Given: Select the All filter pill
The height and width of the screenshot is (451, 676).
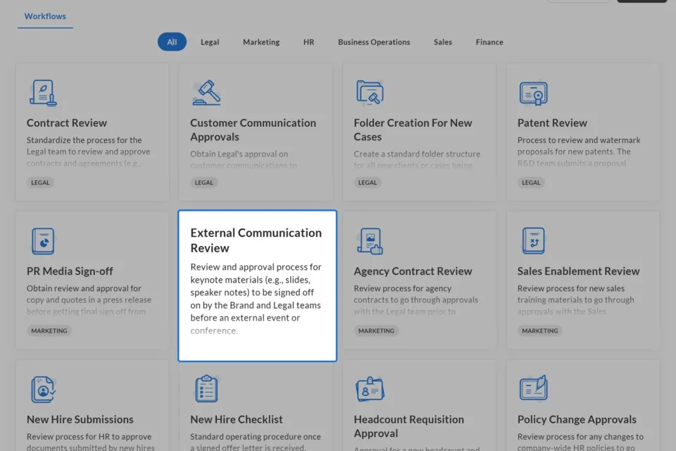Looking at the screenshot, I should pos(172,42).
